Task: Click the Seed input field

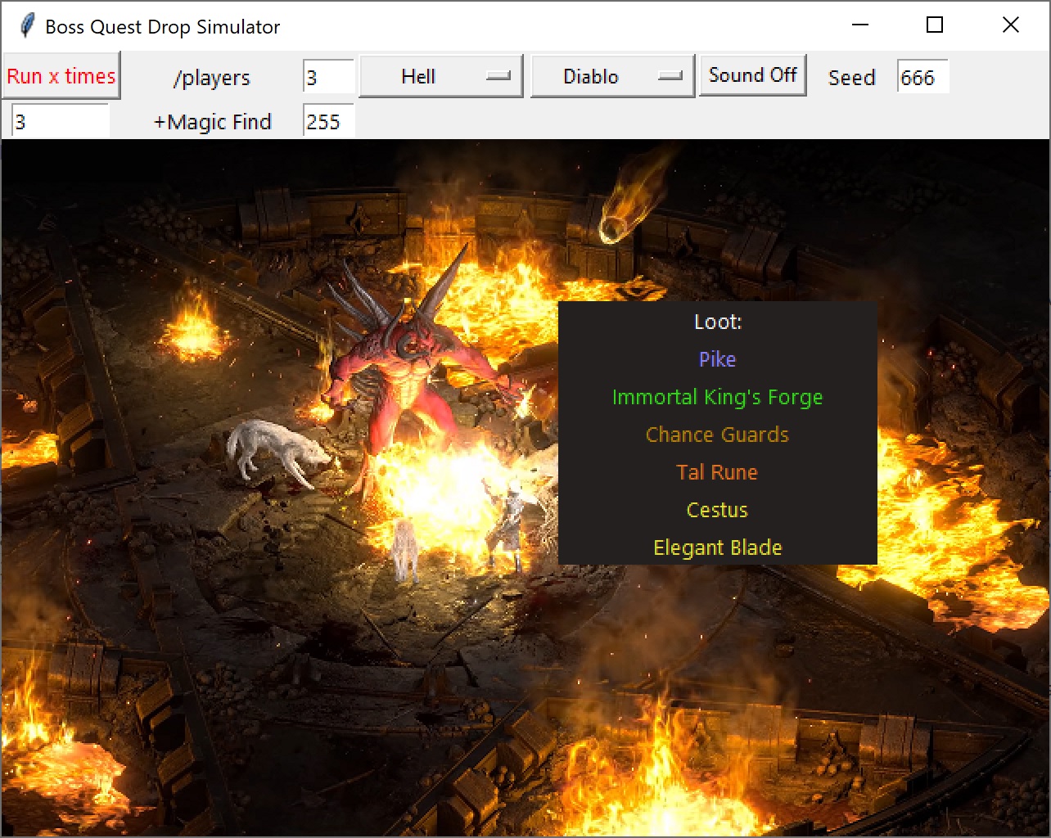Action: pos(922,78)
